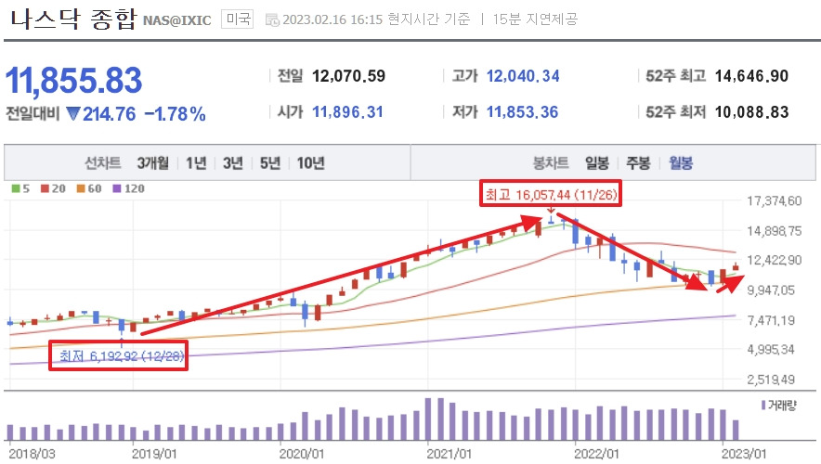Screen dimensions: 821x464
Task: Switch to 월봉 monthly candle chart
Action: [681, 163]
